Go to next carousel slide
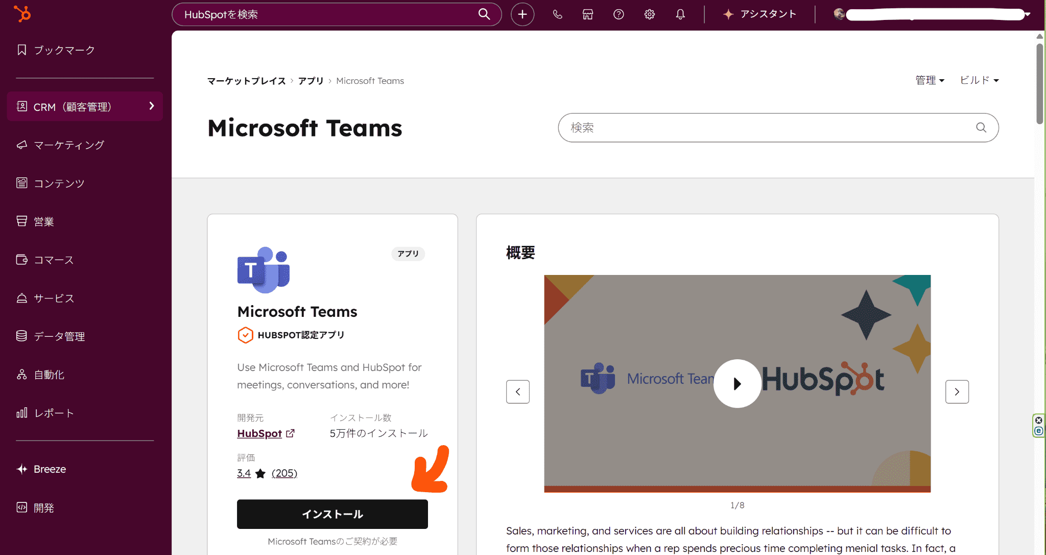 pyautogui.click(x=957, y=392)
